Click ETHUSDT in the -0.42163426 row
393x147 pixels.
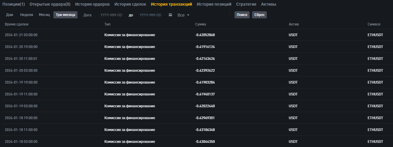(x=375, y=59)
